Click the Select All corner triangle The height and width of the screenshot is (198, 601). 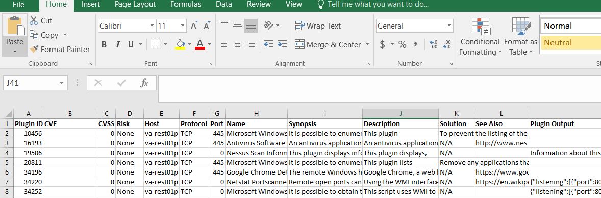click(x=8, y=114)
